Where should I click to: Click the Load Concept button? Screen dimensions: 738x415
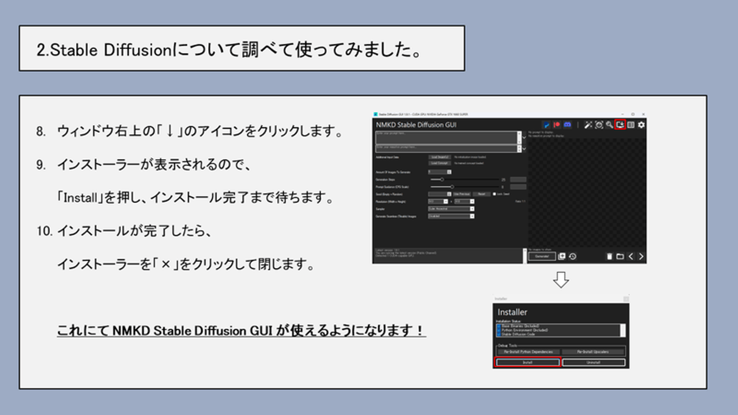tap(440, 163)
